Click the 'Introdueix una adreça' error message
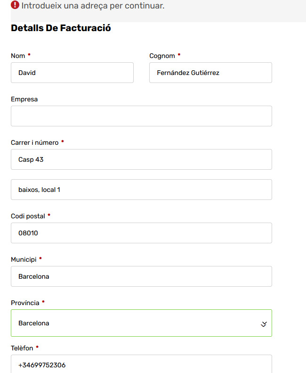The height and width of the screenshot is (373, 306). pyautogui.click(x=93, y=7)
